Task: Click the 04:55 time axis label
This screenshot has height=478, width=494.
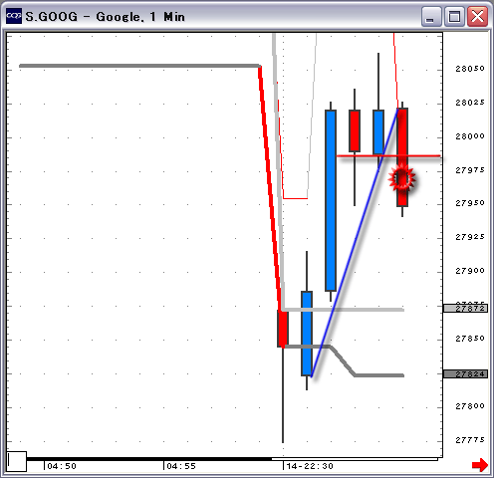Action: tap(181, 466)
